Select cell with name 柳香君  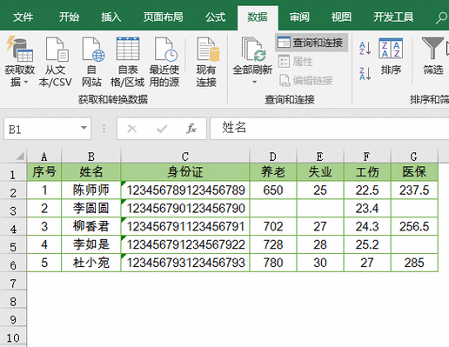coord(91,226)
